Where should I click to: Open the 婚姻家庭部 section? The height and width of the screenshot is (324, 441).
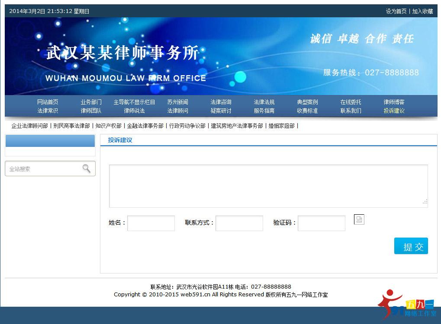[x=282, y=126]
